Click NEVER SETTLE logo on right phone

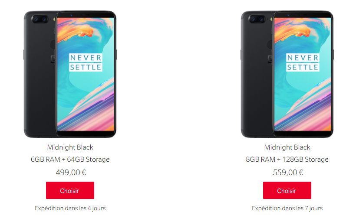click(x=303, y=62)
